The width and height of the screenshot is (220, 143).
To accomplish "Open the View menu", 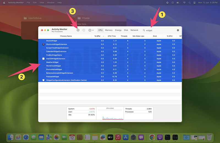I will tap(42, 2).
